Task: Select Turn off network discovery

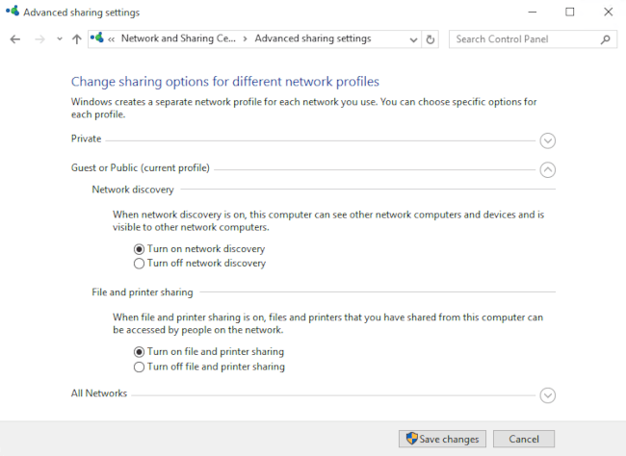Action: [140, 263]
